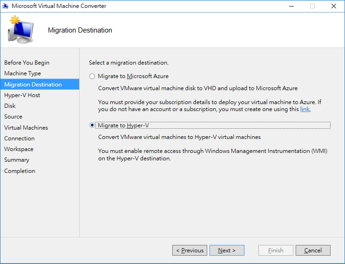Image resolution: width=345 pixels, height=264 pixels.
Task: Go to the Virtual Machines step
Action: pos(26,128)
